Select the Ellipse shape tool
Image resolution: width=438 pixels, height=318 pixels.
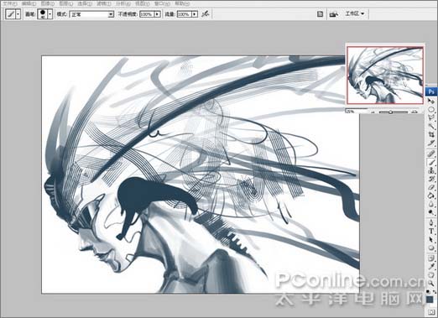[431, 248]
